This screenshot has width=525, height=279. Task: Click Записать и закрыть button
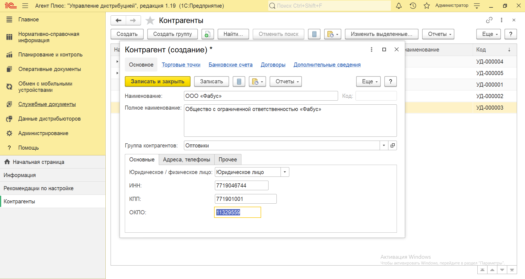click(158, 82)
